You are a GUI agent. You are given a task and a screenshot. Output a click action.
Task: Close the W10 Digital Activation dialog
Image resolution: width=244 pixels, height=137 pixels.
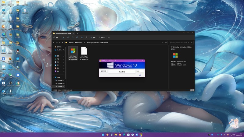point(143,61)
